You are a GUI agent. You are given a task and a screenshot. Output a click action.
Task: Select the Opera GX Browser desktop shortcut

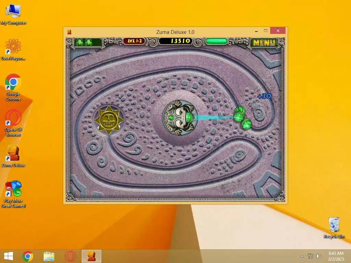point(13,123)
